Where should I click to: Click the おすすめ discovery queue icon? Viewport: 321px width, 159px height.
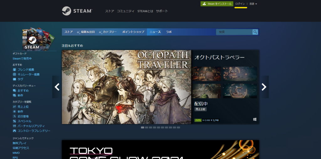coord(14,90)
